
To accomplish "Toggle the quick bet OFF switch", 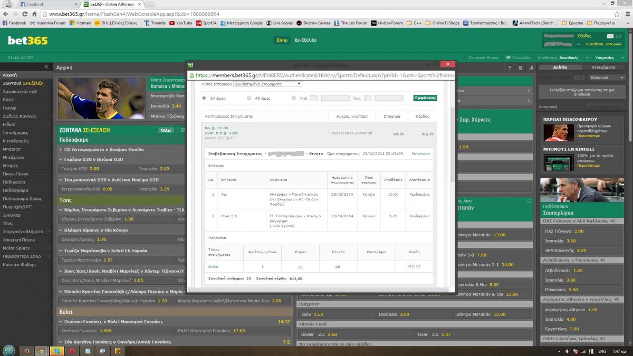I will [x=579, y=78].
